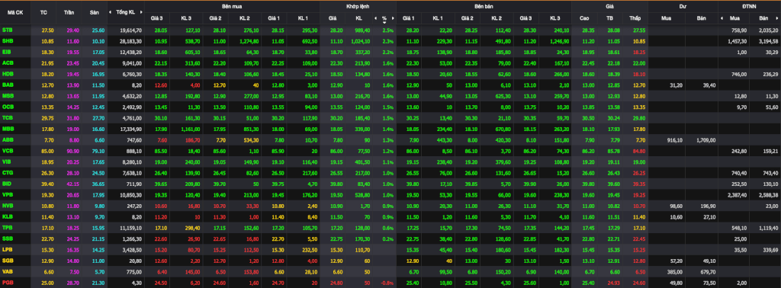Click STB total volume 19,614,70
The width and height of the screenshot is (781, 288).
pos(130,30)
